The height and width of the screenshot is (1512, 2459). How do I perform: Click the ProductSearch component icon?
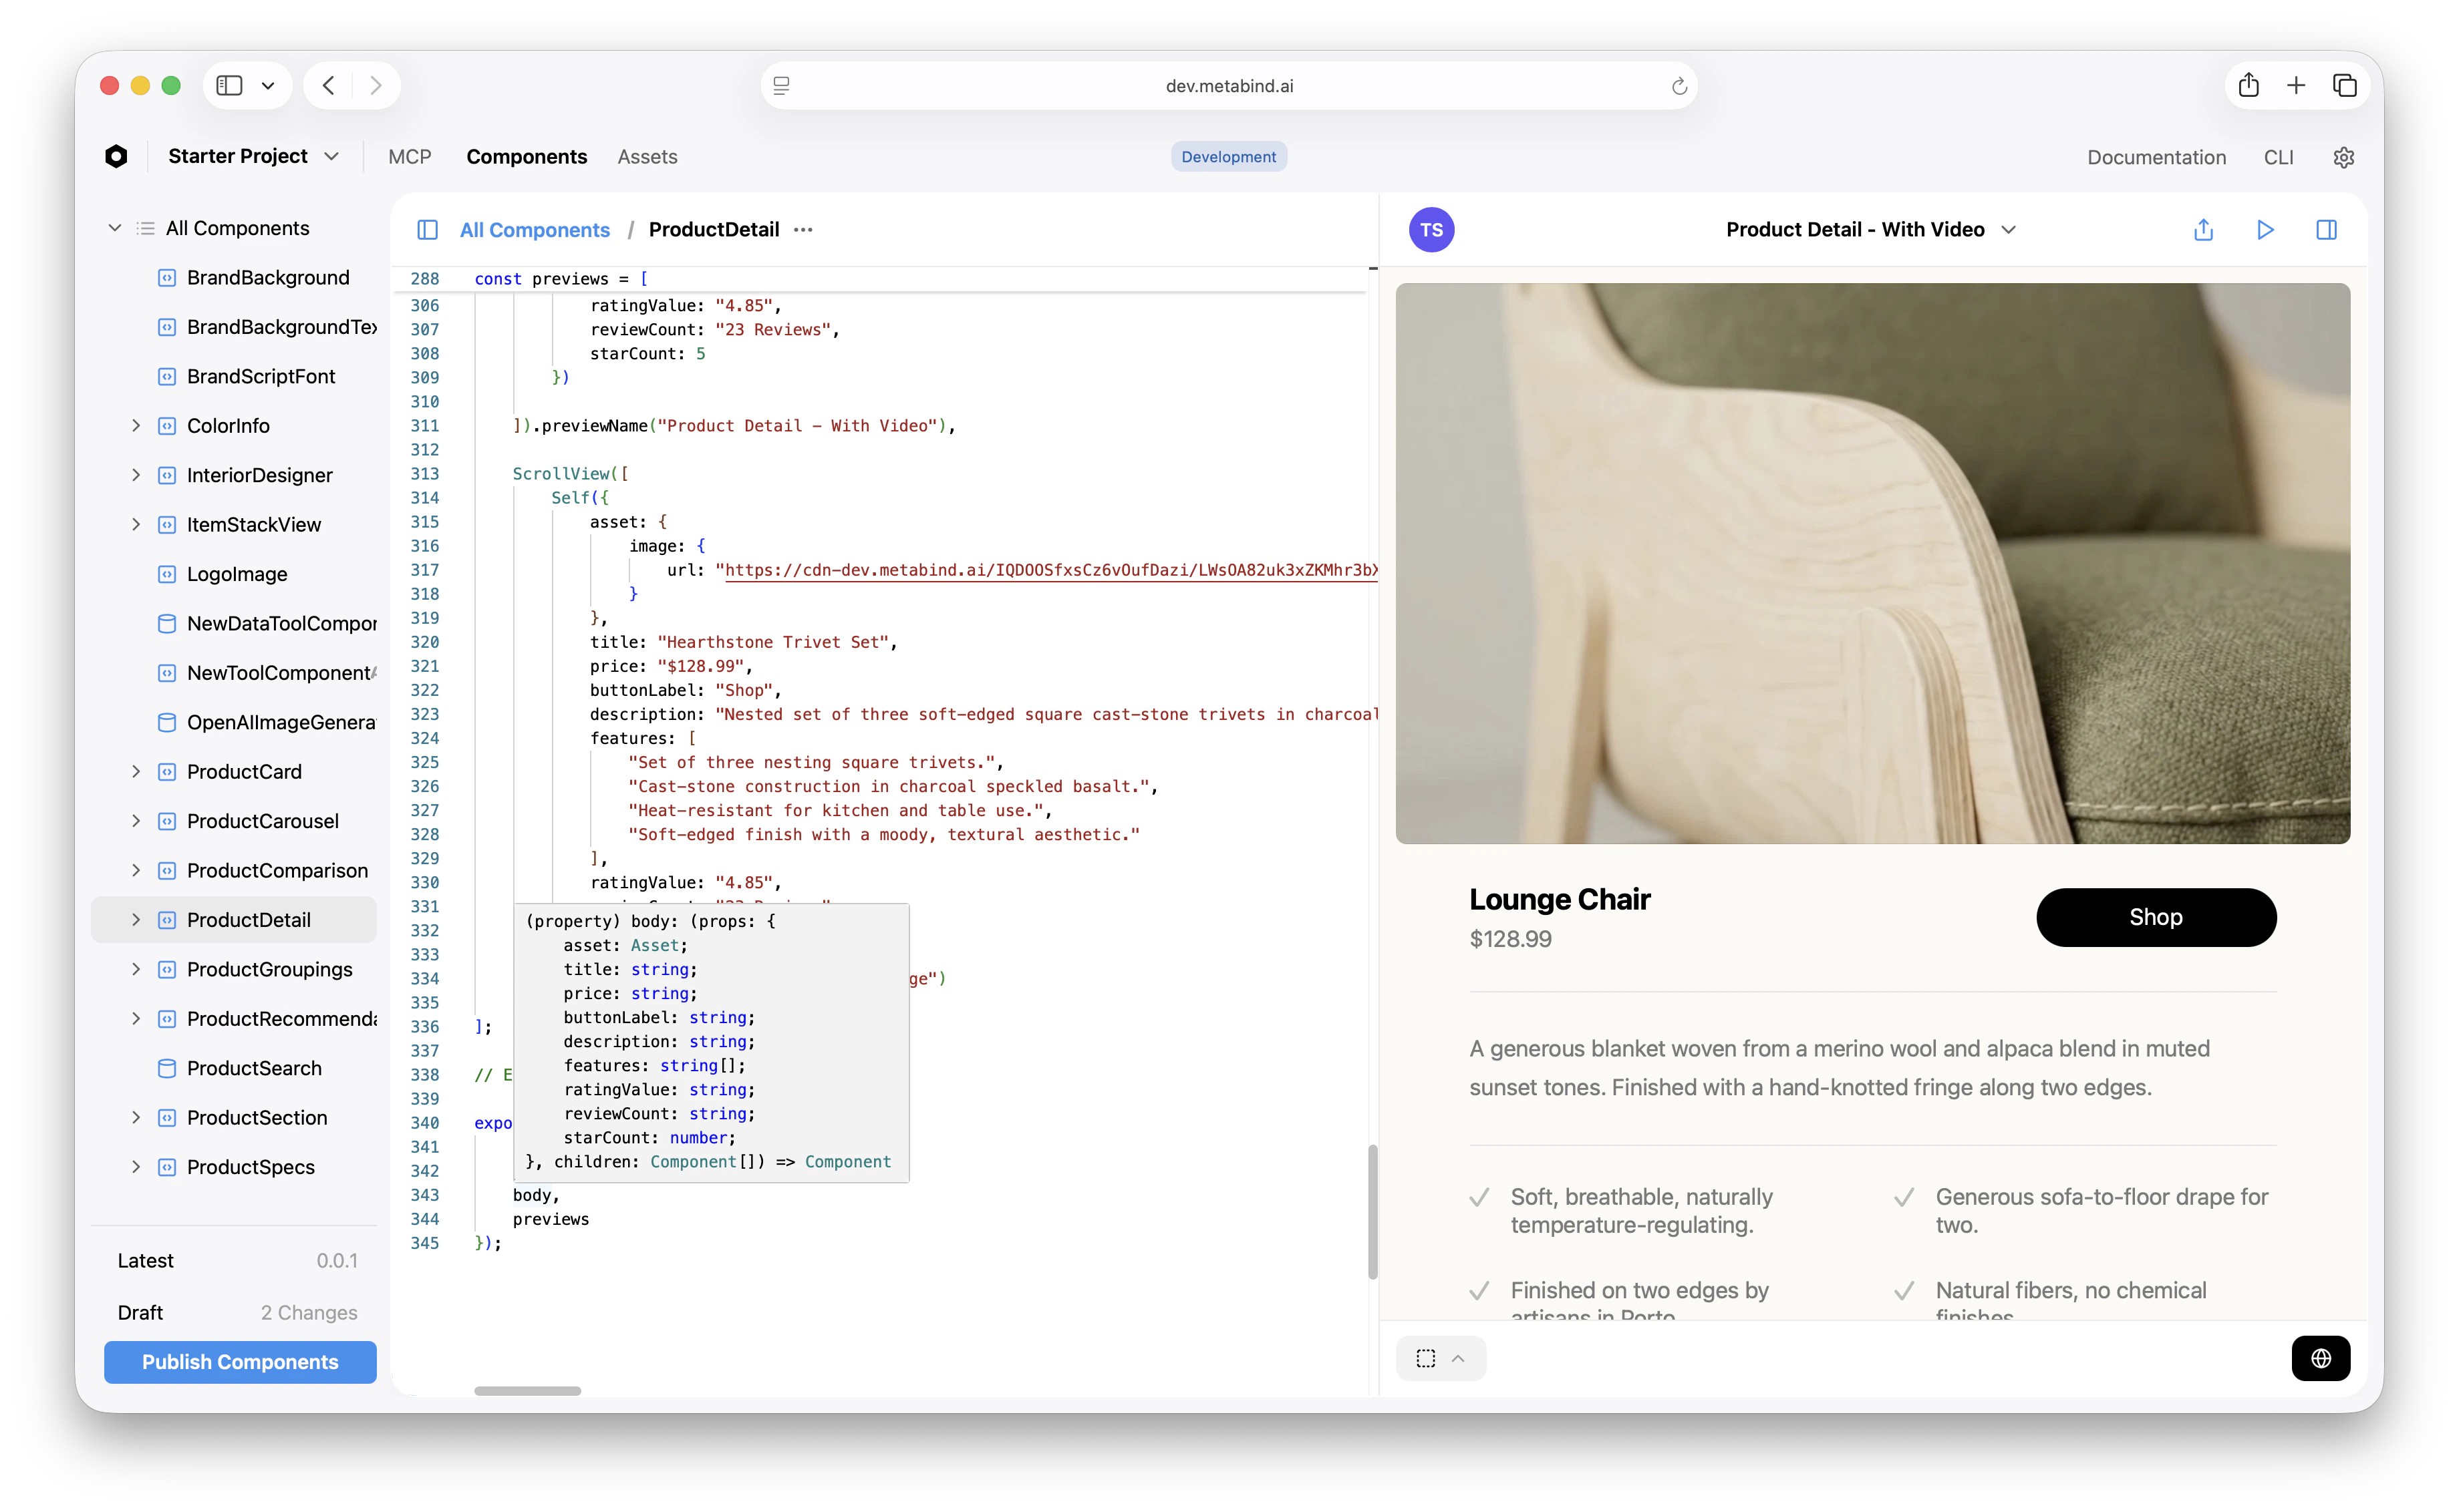(167, 1068)
